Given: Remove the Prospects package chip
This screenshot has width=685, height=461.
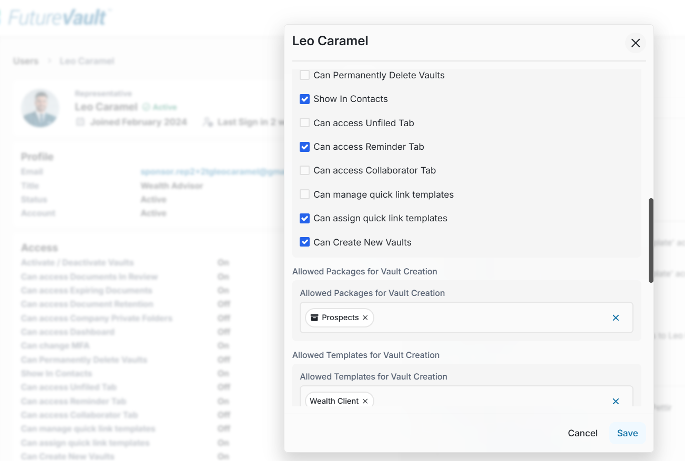Looking at the screenshot, I should pos(365,317).
